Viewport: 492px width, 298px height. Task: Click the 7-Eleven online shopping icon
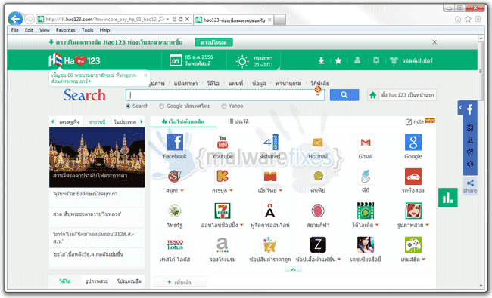[x=223, y=210]
